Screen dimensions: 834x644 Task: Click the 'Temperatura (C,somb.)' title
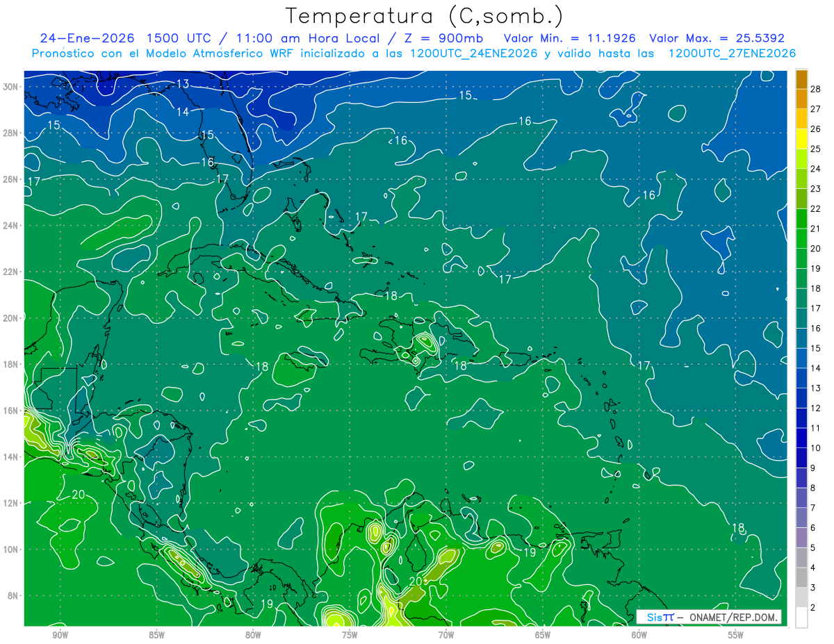tap(424, 17)
